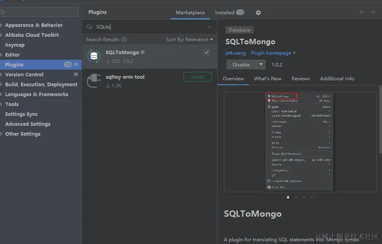
Task: Select the sqltoy-orm-tool search result name
Action: (125, 77)
